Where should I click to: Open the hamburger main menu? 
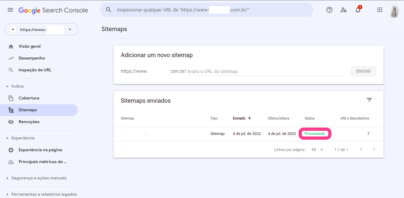pyautogui.click(x=10, y=10)
